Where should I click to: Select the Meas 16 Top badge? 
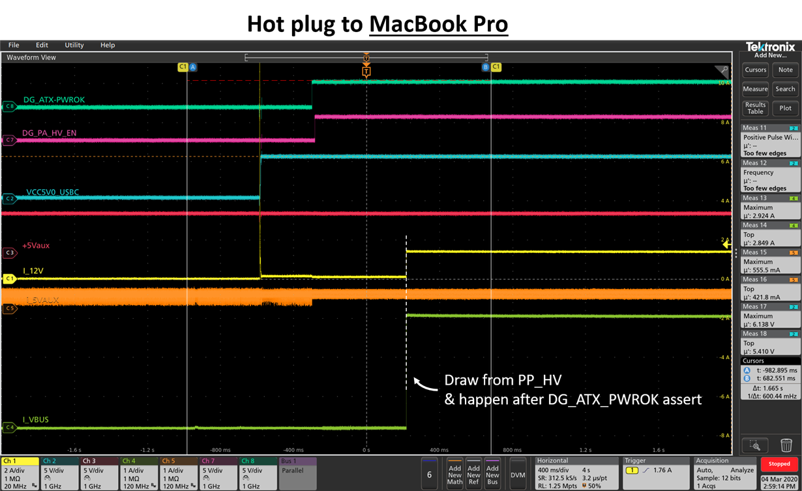click(x=771, y=288)
